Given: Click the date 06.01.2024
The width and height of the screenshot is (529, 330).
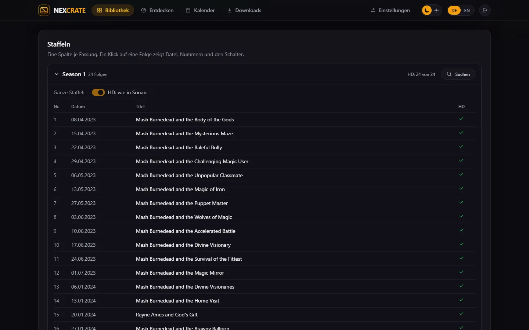Looking at the screenshot, I should tap(83, 287).
